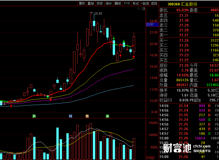Image resolution: width=219 pixels, height=160 pixels.
Task: Click 买三 price 21.24
Action: click(x=184, y=50)
